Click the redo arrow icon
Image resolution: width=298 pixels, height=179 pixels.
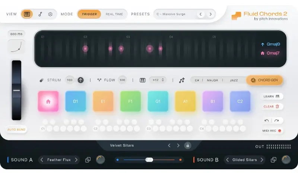[x=277, y=120]
